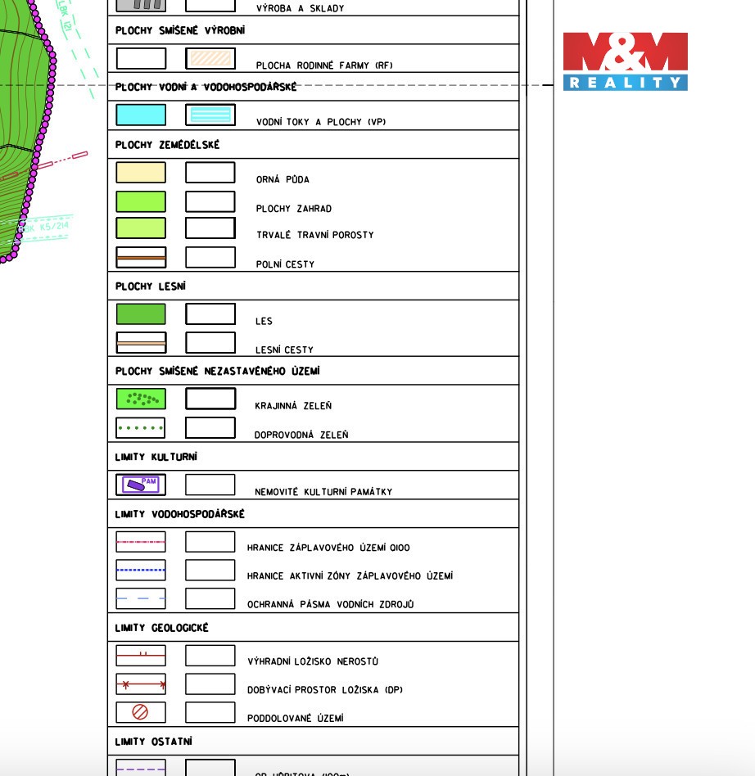Screen dimensions: 755x776
Task: Click the Doprovodná zeleň green dots symbol
Action: (141, 428)
